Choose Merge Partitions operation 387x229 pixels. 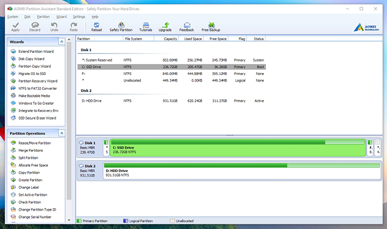(30, 151)
